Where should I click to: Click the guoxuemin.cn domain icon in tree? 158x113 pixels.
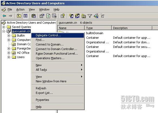pos(9,31)
